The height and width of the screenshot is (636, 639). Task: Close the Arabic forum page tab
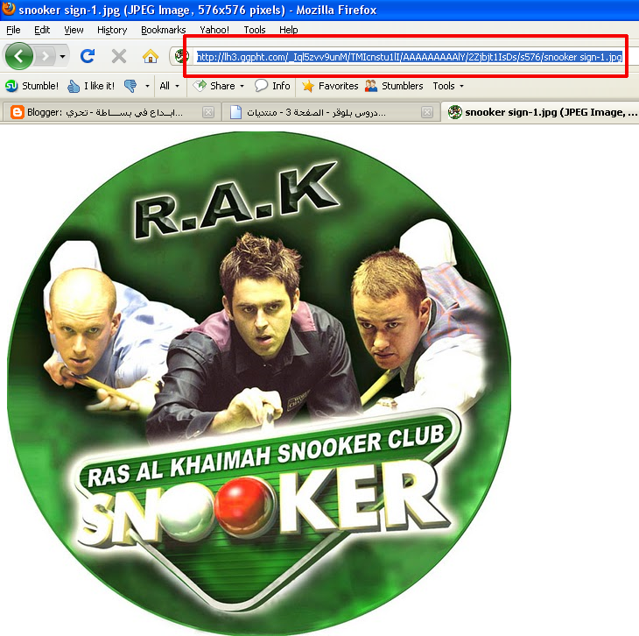point(426,112)
